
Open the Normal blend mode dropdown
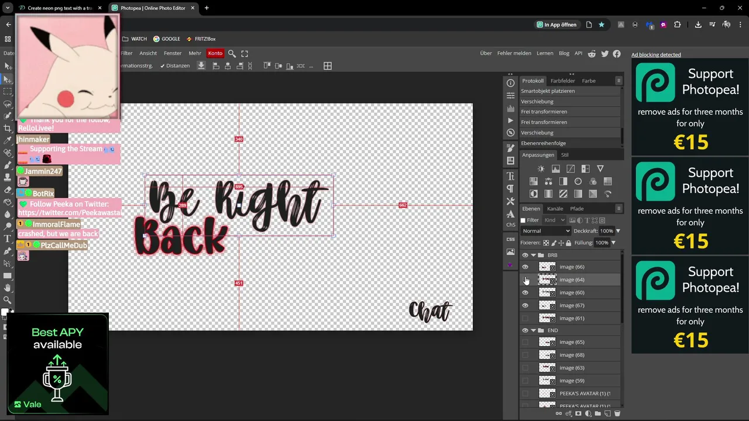pyautogui.click(x=545, y=231)
